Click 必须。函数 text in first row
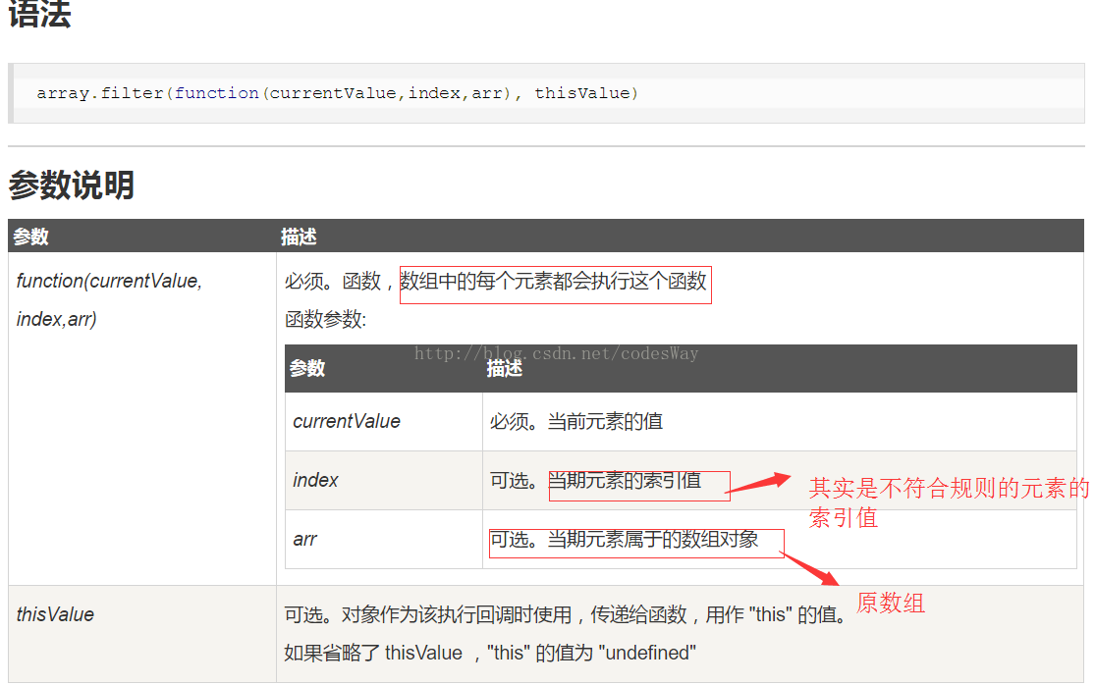 [332, 281]
